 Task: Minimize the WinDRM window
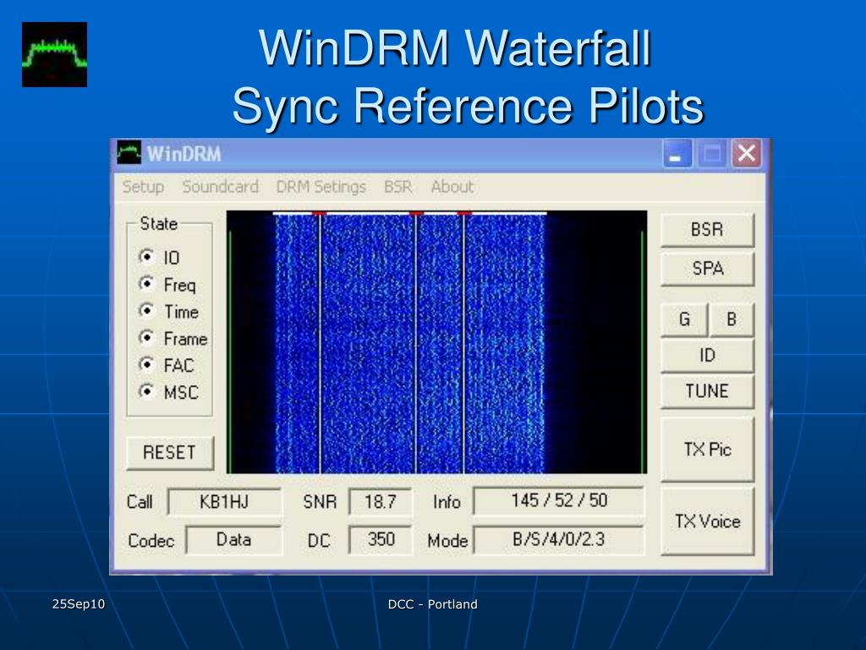(x=677, y=154)
